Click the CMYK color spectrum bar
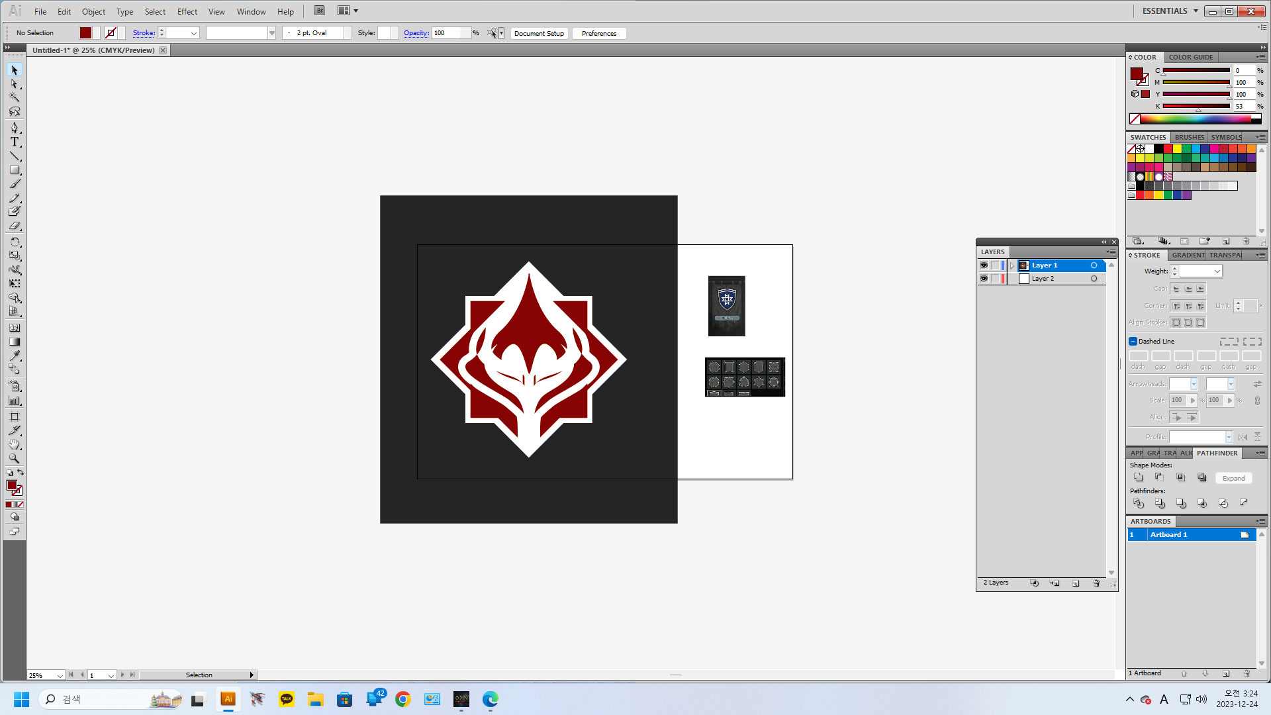This screenshot has width=1271, height=715. click(1195, 119)
